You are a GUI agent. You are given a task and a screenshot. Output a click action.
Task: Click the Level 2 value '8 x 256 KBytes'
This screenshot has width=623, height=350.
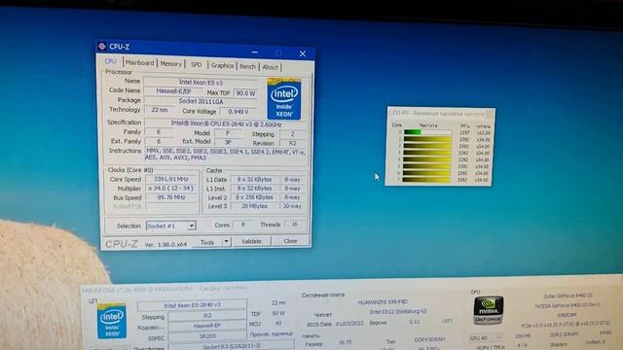(254, 197)
